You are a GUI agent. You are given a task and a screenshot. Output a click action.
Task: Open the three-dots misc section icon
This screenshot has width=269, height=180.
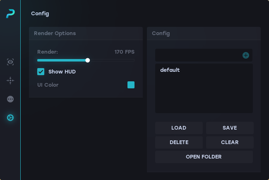click(x=10, y=99)
